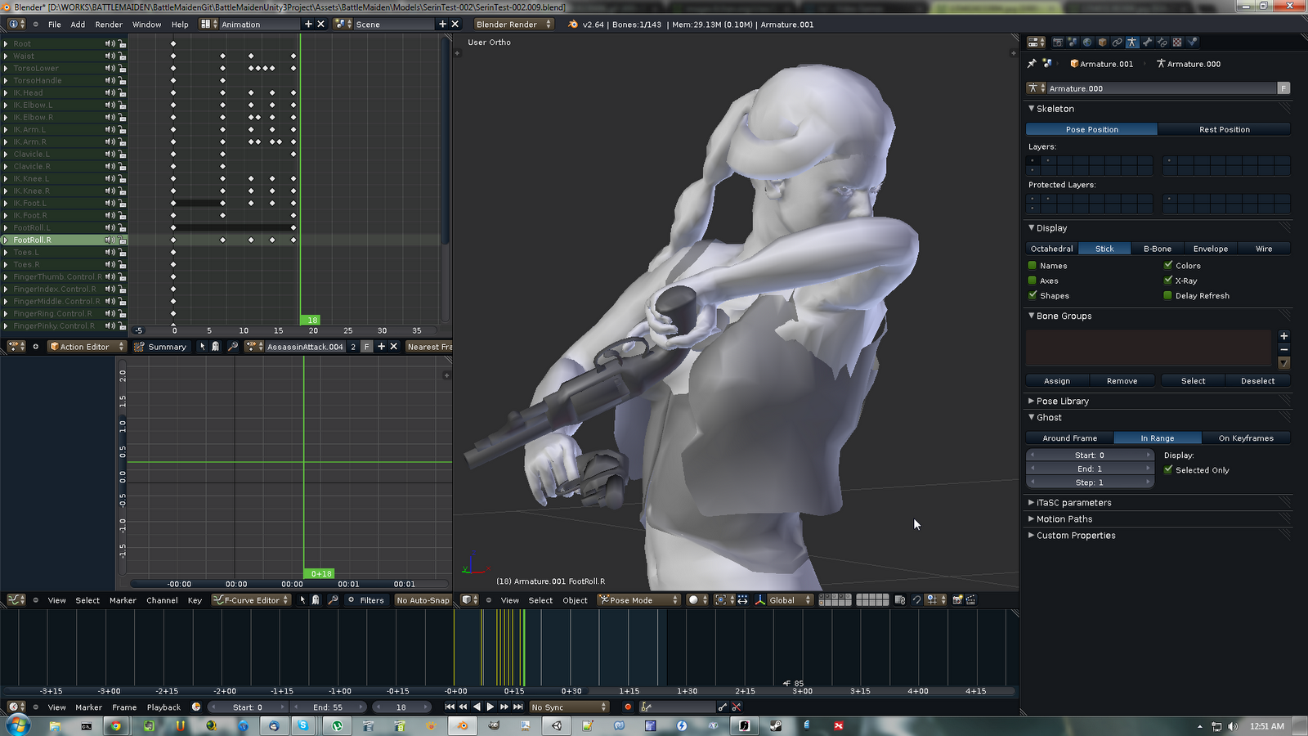Click the pin icon beside Armature.001 breadcrumb

1032,64
